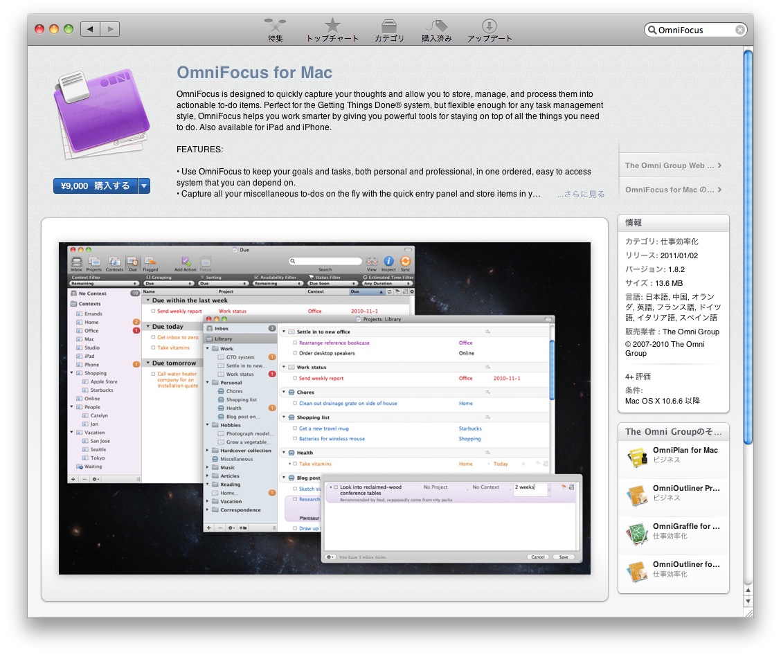This screenshot has height=659, width=781.
Task: Click the ¥9,000 purchase button
Action: click(95, 186)
